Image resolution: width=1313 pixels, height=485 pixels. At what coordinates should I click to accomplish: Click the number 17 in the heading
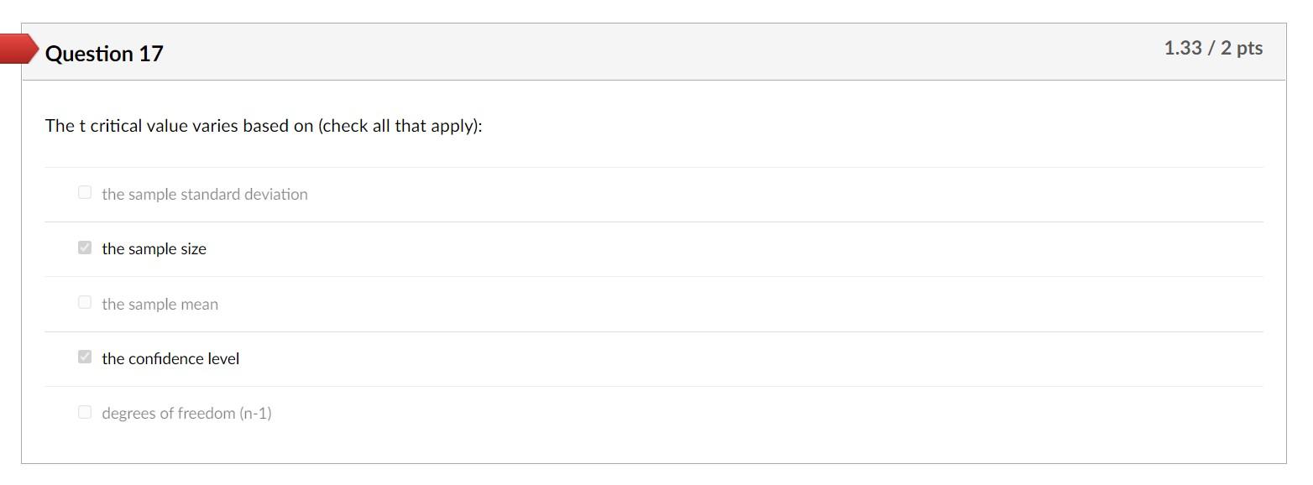151,54
